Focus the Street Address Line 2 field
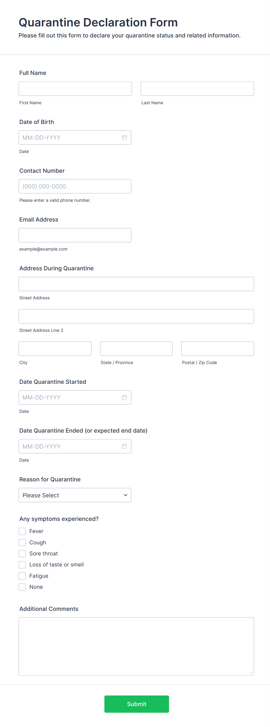 coord(136,316)
